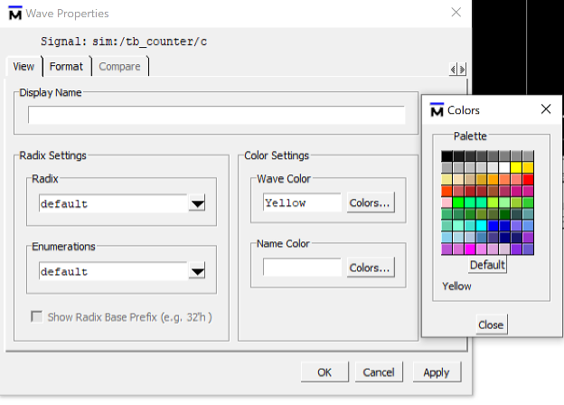This screenshot has width=564, height=405.
Task: Toggle Show Radix Base Prefix checkbox
Action: pos(37,317)
